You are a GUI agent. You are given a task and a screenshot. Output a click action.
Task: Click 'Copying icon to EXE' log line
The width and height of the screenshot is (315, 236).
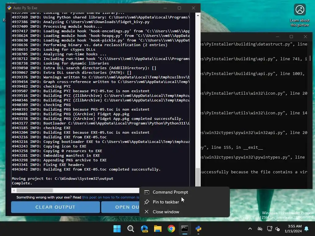click(x=49, y=146)
